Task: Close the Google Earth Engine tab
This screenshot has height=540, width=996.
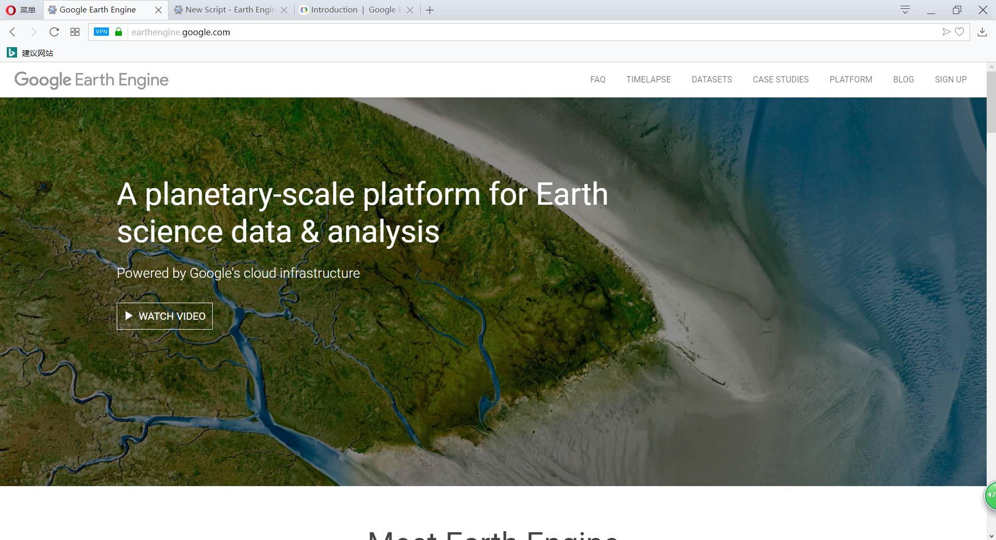Action: (x=158, y=10)
